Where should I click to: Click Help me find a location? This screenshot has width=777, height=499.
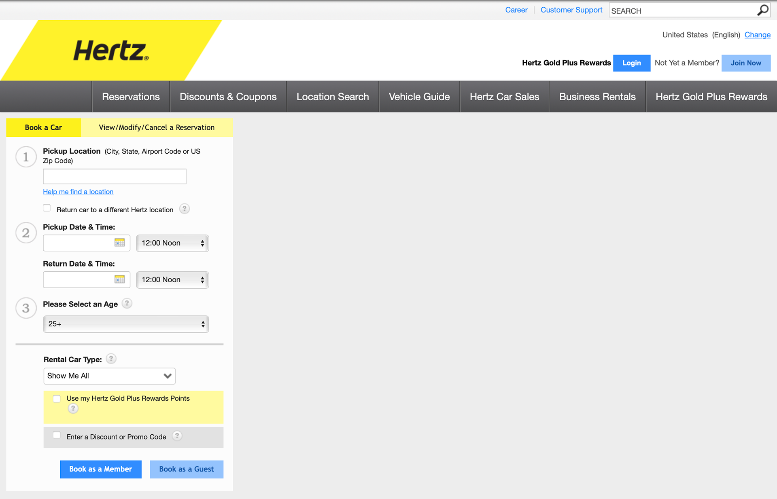pyautogui.click(x=78, y=192)
